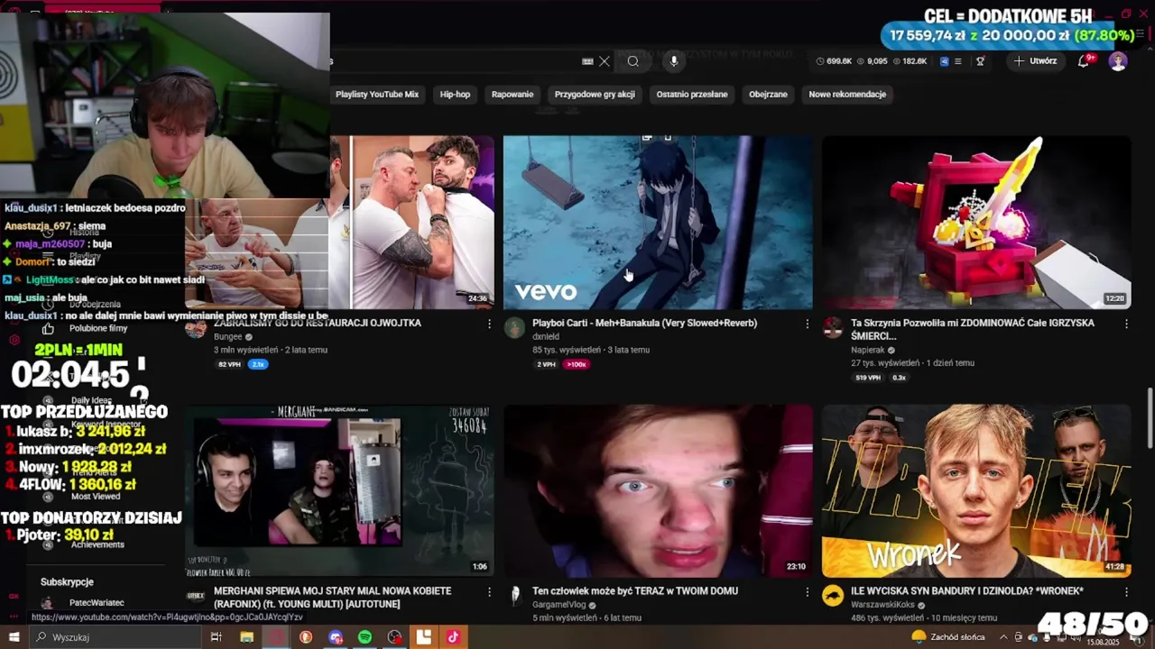The image size is (1155, 649).
Task: Open Ten człowiek może być TERAZ title
Action: click(x=635, y=590)
